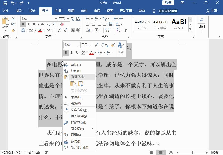Click the superscript icon in the Font group
223x155 pixels.
coord(54,24)
